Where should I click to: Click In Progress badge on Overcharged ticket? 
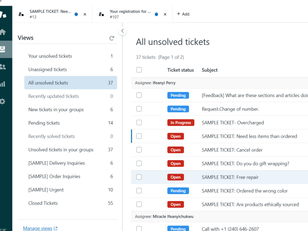(181, 123)
